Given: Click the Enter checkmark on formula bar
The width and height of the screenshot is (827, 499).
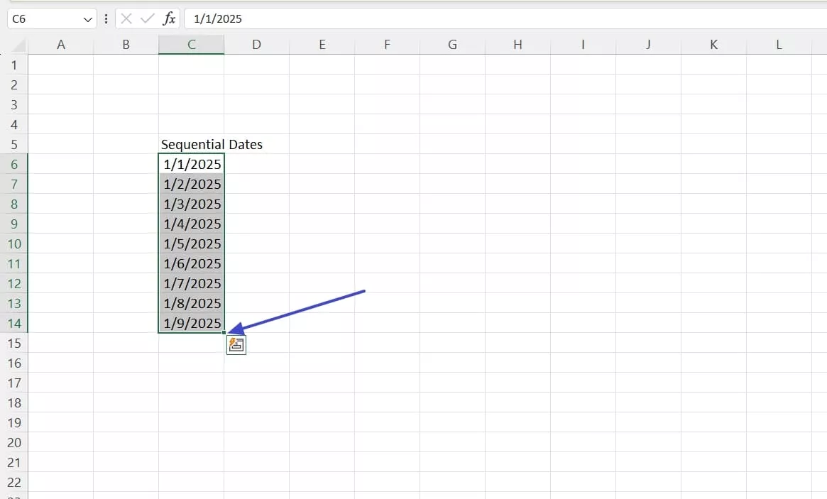Looking at the screenshot, I should click(146, 18).
